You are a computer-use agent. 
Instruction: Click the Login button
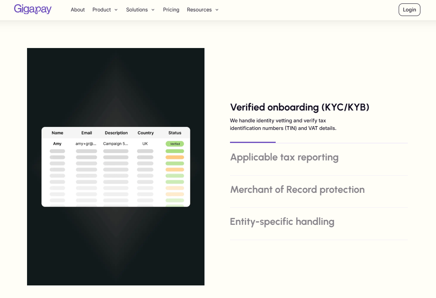click(x=409, y=10)
